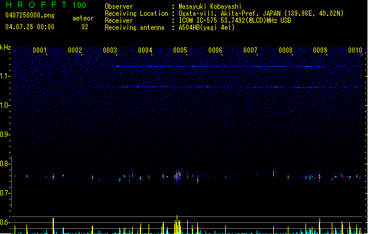368x234 pixels.
Task: Click time marker 0005
Action: (180, 50)
